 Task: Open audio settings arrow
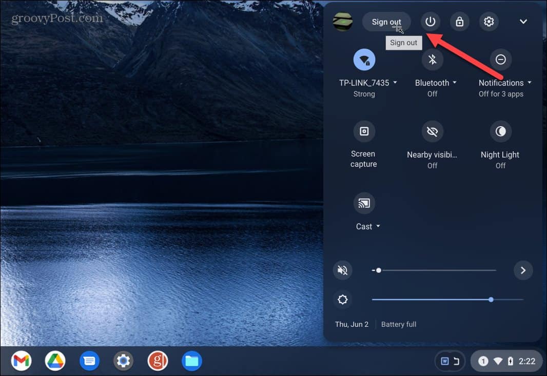coord(523,270)
